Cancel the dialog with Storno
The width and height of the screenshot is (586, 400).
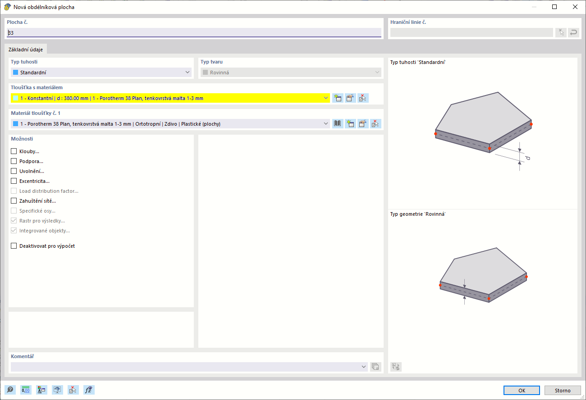(563, 391)
